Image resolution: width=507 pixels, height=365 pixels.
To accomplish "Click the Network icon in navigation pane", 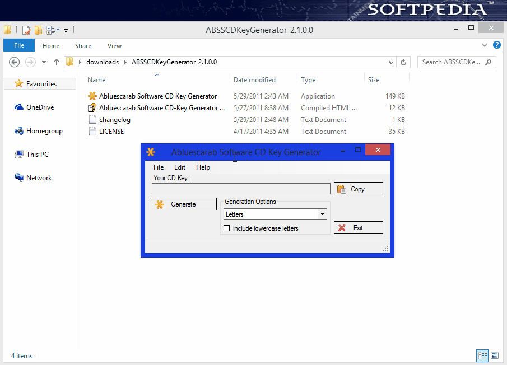I will tap(18, 177).
